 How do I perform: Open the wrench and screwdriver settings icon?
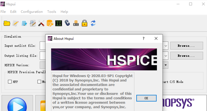41,23
